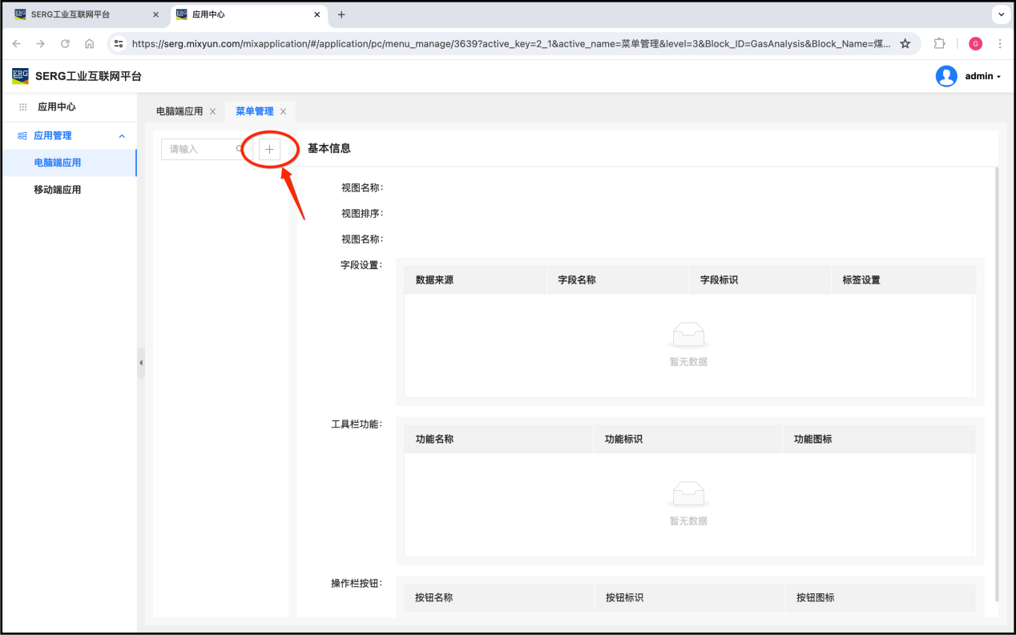Image resolution: width=1016 pixels, height=635 pixels.
Task: Bookmark this page with star icon
Action: click(x=905, y=44)
